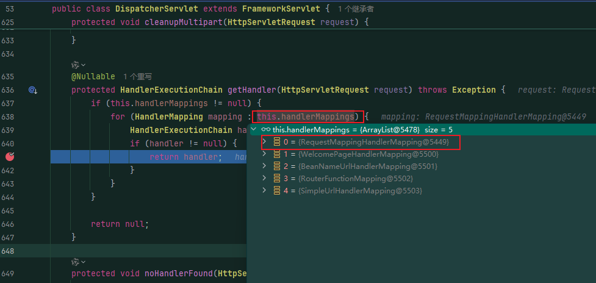The image size is (596, 283).
Task: Click the highlighted this.handlerMappings expression in the for loop
Action: (x=306, y=116)
